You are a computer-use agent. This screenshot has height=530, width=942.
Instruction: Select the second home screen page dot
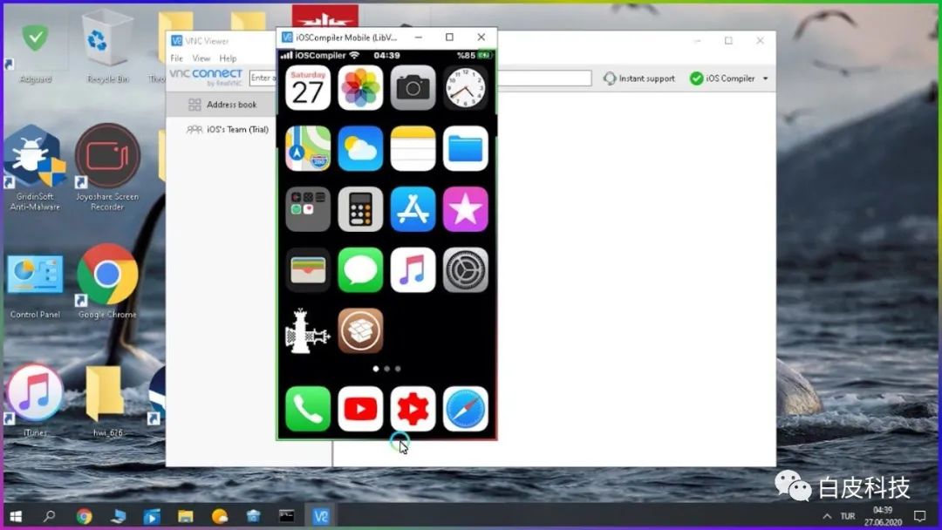point(386,369)
